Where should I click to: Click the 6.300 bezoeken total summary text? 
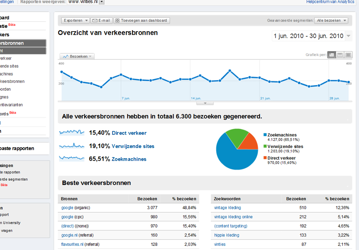162,116
